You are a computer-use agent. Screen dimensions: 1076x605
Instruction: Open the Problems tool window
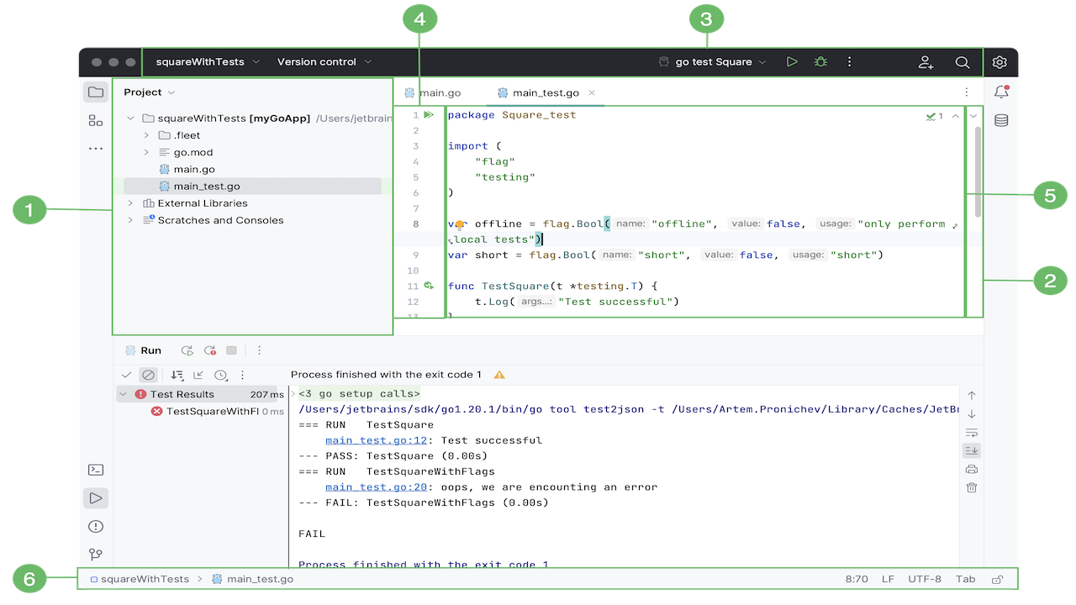coord(96,527)
